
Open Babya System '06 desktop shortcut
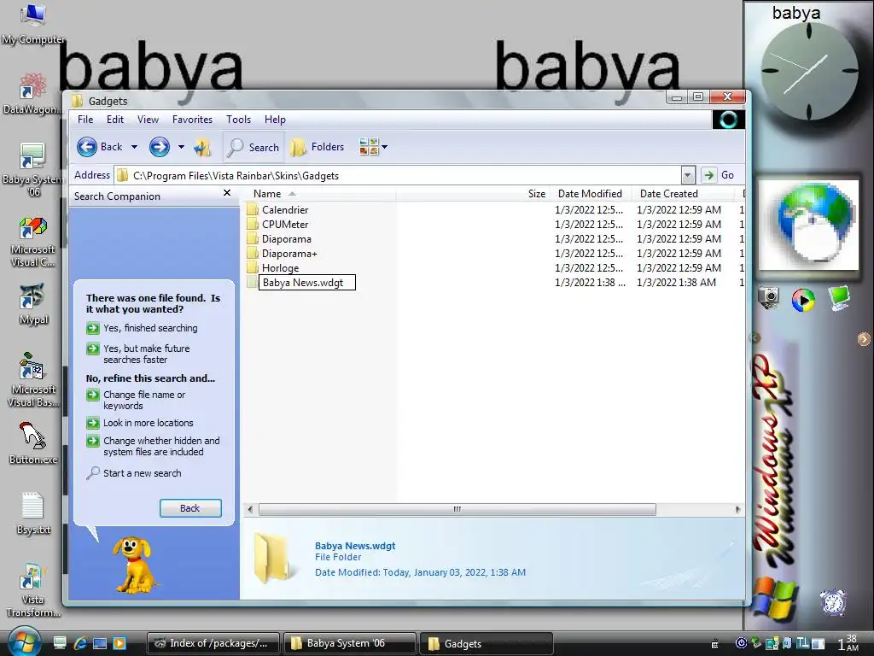pos(32,170)
